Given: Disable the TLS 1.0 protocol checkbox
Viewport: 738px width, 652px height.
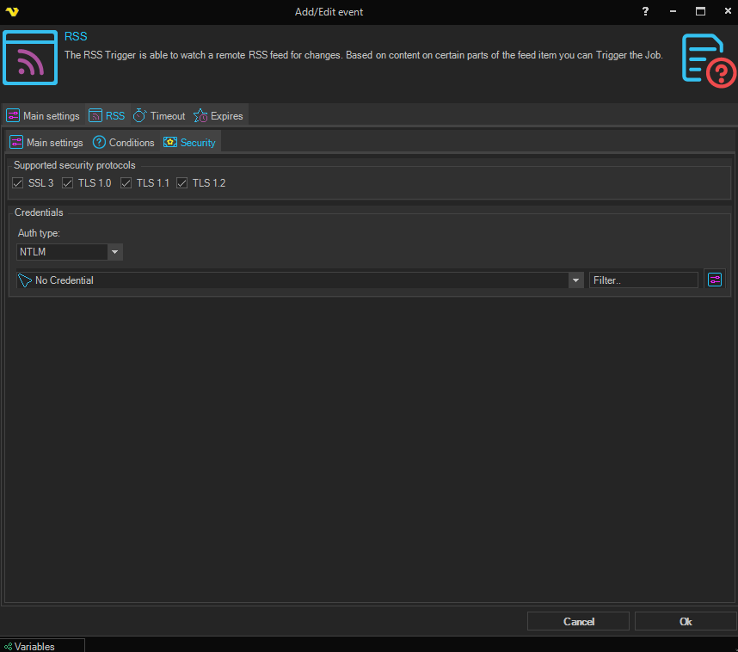Looking at the screenshot, I should point(68,183).
